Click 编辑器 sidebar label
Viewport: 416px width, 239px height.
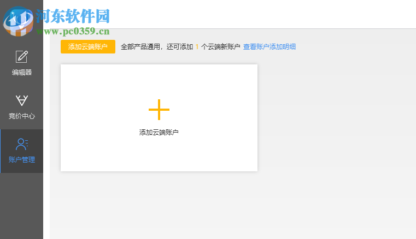tap(22, 73)
